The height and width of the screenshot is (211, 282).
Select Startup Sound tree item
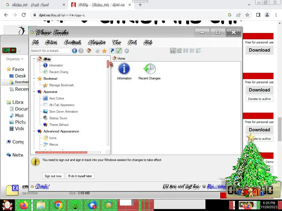[58, 118]
